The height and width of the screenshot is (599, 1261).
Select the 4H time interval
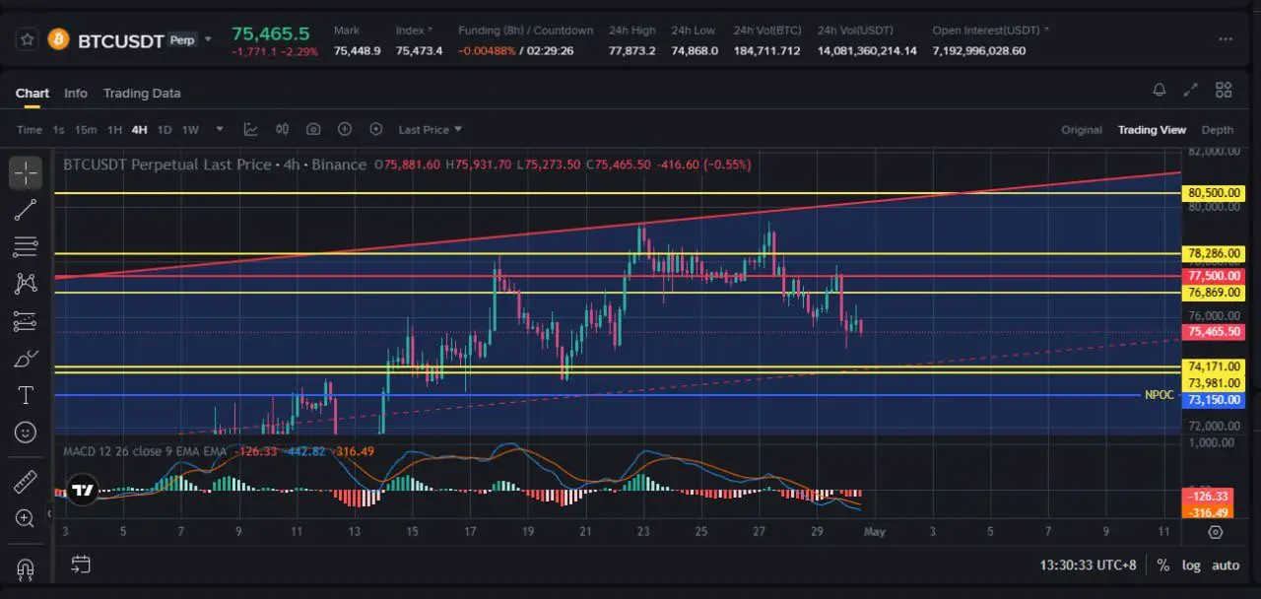139,130
